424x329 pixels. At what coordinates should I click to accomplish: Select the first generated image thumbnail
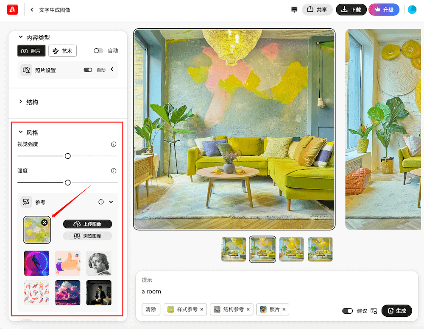click(x=234, y=249)
